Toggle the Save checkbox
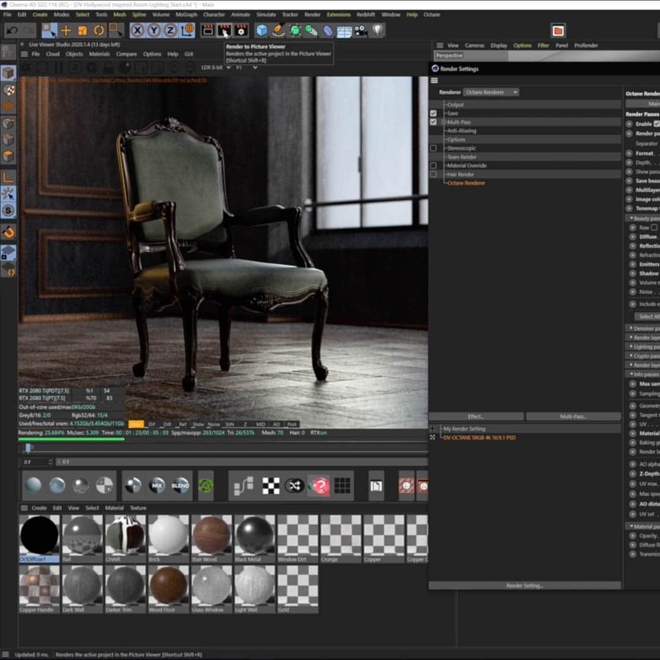 coord(433,113)
